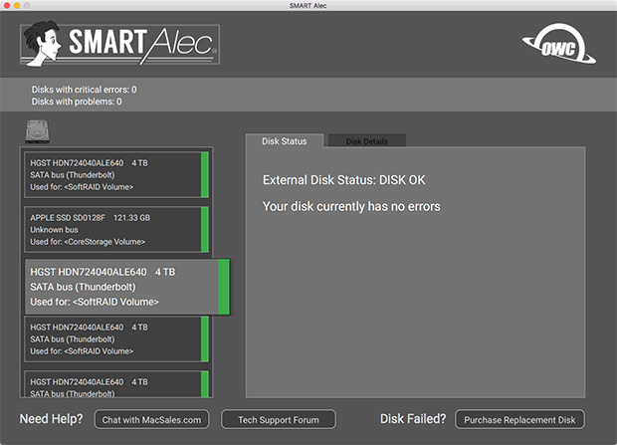Open the Tech Support Forum
The image size is (617, 445).
(x=279, y=420)
